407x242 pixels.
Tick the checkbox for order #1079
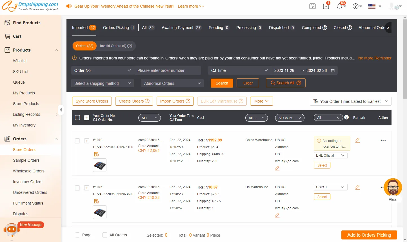point(77,141)
